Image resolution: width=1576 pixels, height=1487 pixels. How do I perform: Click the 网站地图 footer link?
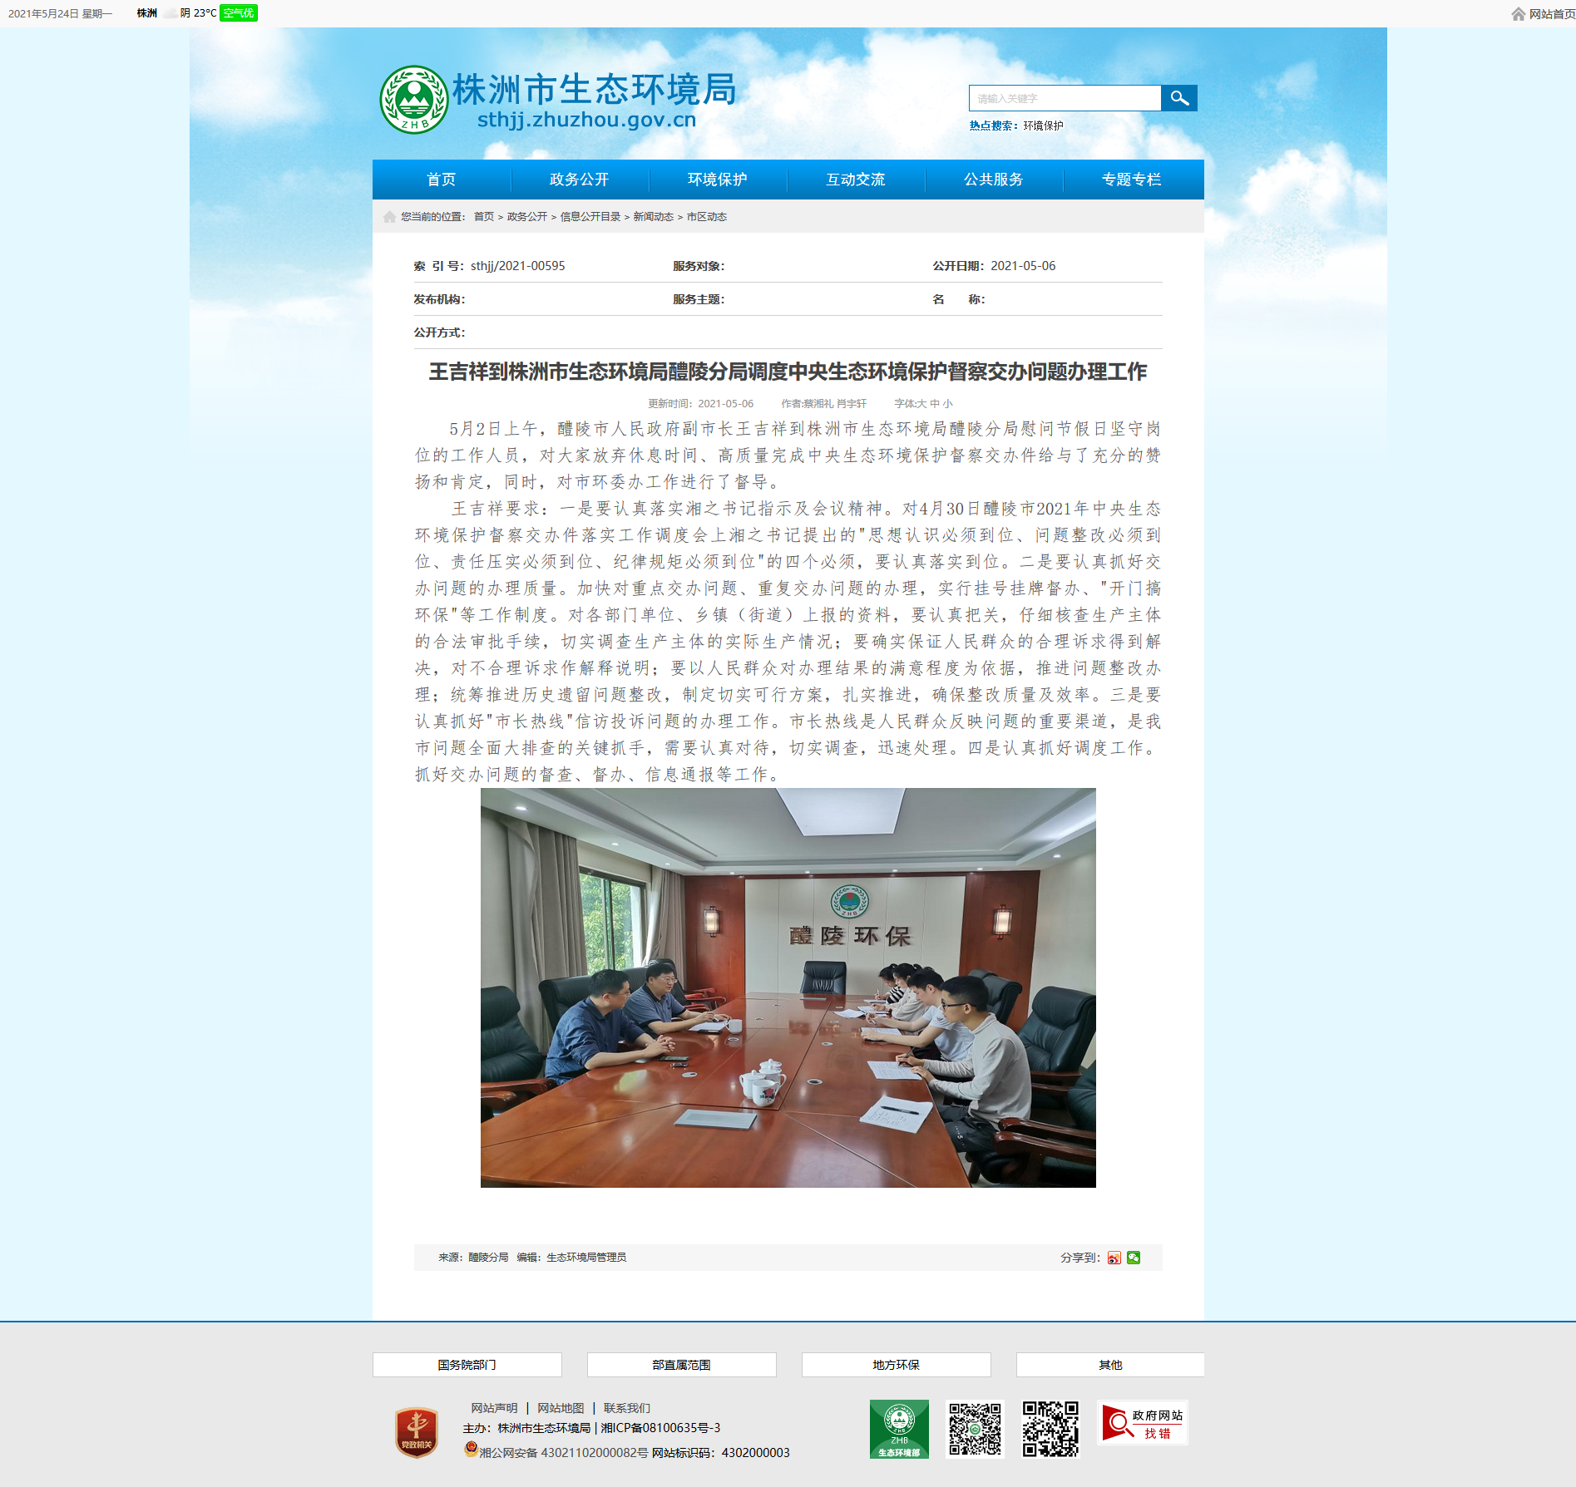coord(561,1408)
